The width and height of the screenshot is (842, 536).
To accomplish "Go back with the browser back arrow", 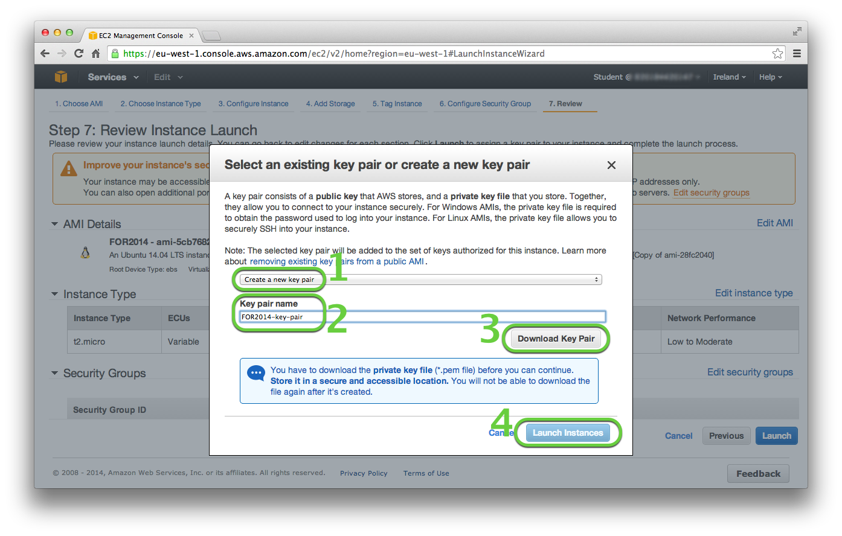I will 45,54.
